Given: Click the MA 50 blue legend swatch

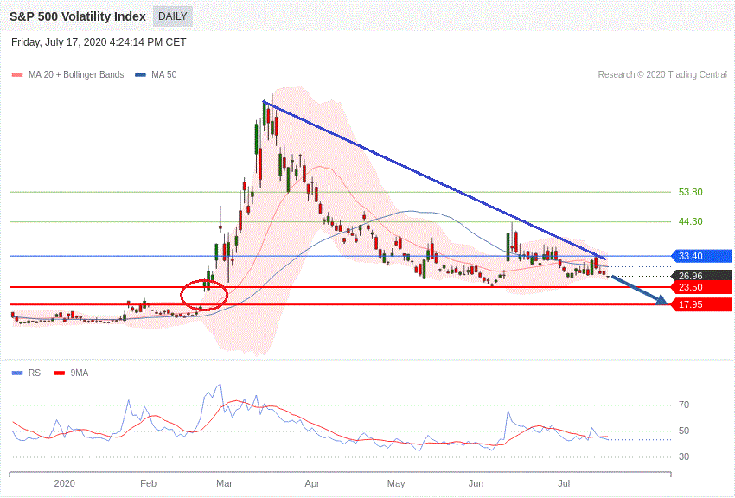Looking at the screenshot, I should click(141, 74).
